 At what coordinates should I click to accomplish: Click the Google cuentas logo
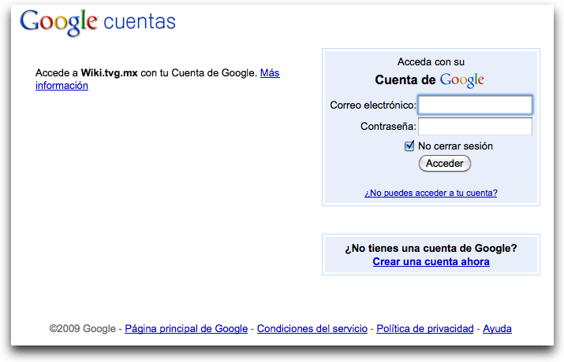tap(98, 22)
